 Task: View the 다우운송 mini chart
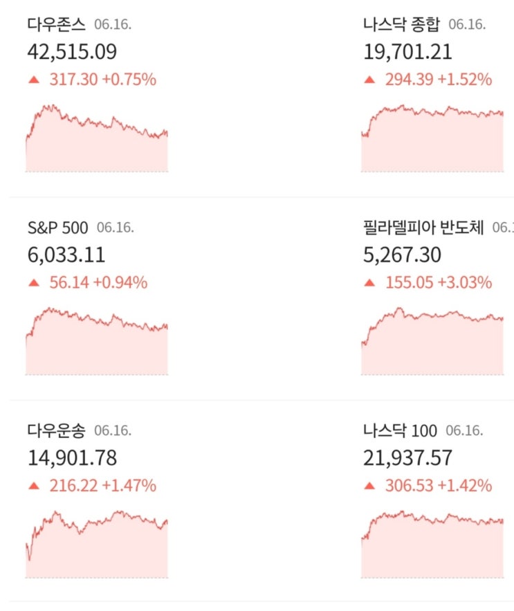point(97,545)
